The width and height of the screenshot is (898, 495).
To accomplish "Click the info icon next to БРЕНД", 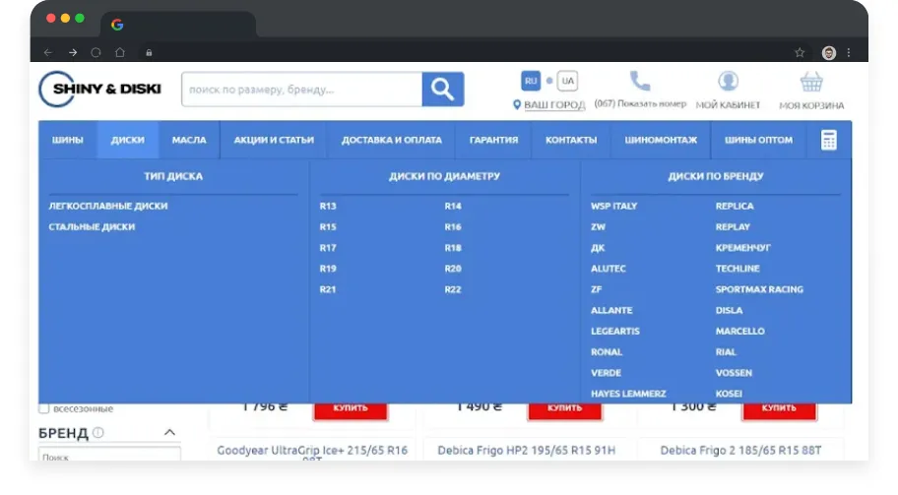I will [97, 433].
